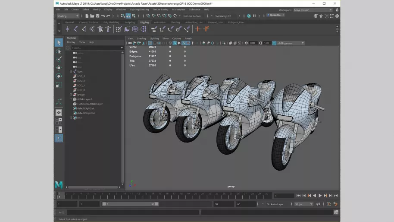394x222 pixels.
Task: Toggle the viewport film gate icon
Action: click(x=154, y=43)
